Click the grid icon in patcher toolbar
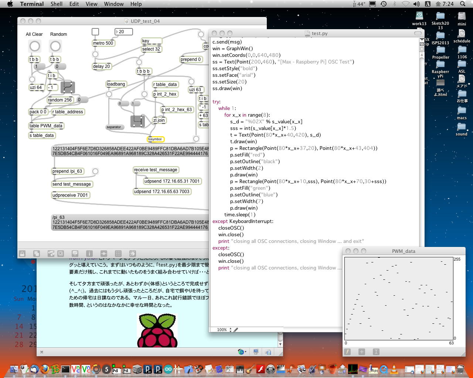This screenshot has height=378, width=473. tap(118, 254)
